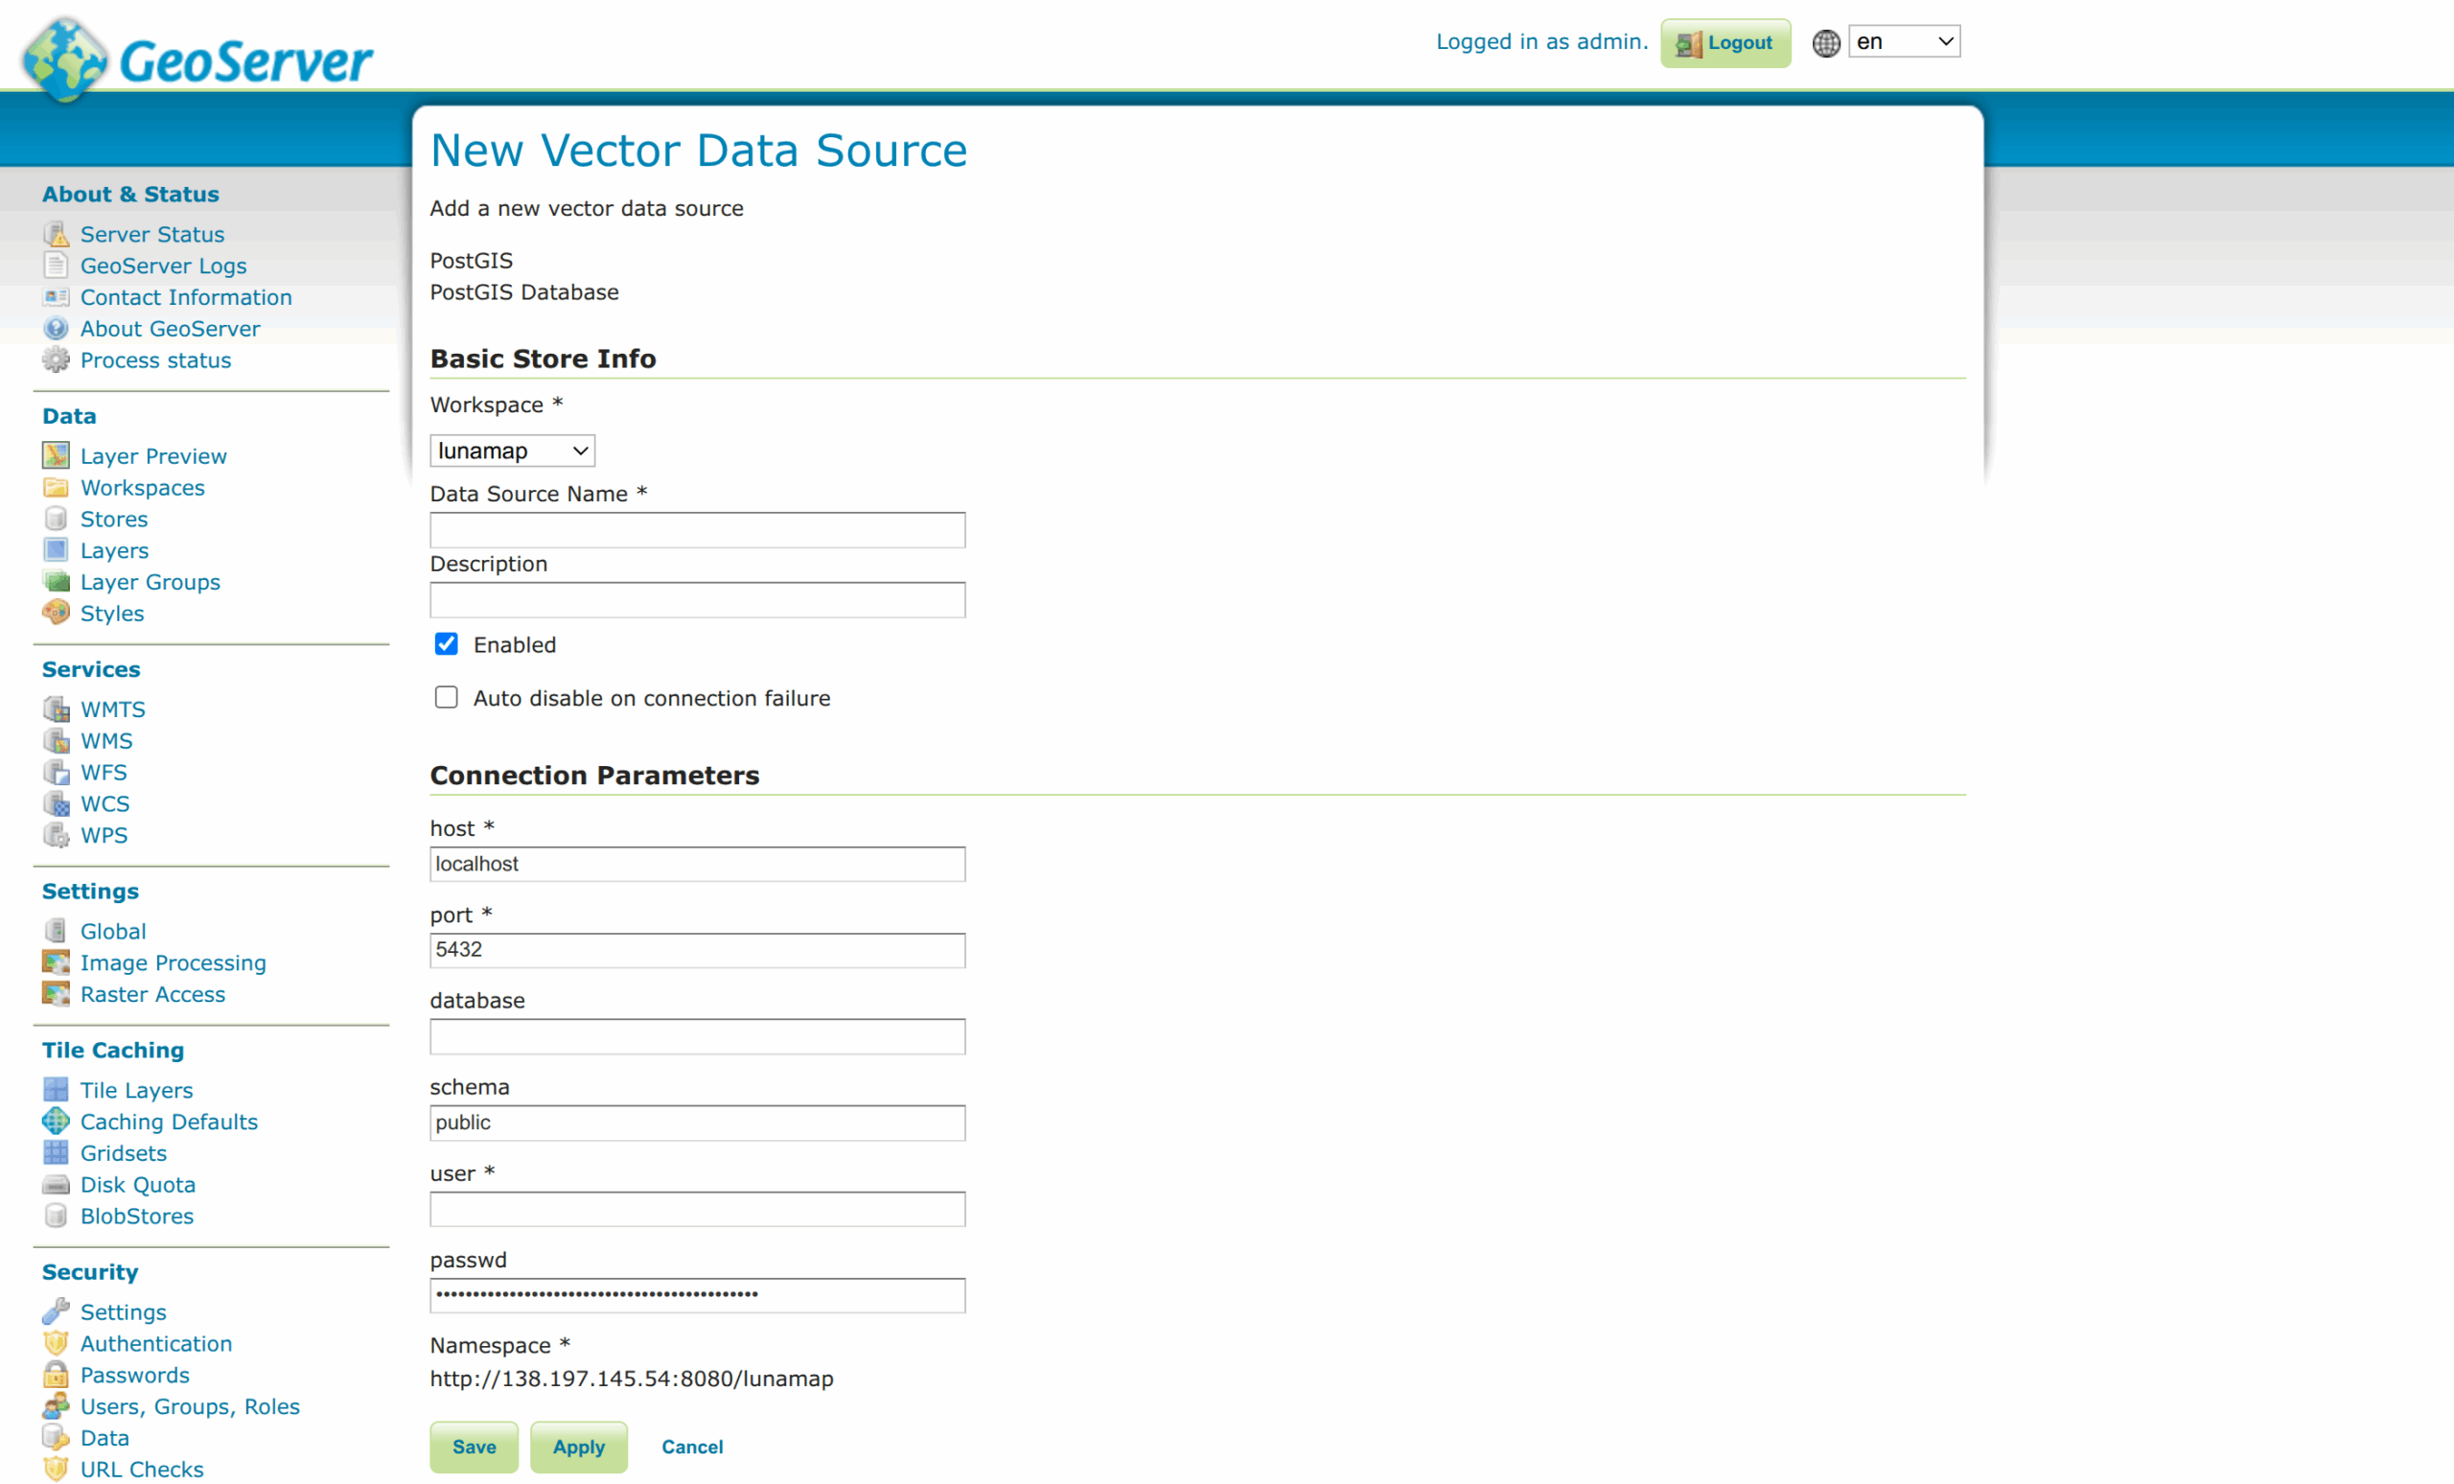
Task: Open Authentication via its shield icon
Action: [x=57, y=1344]
